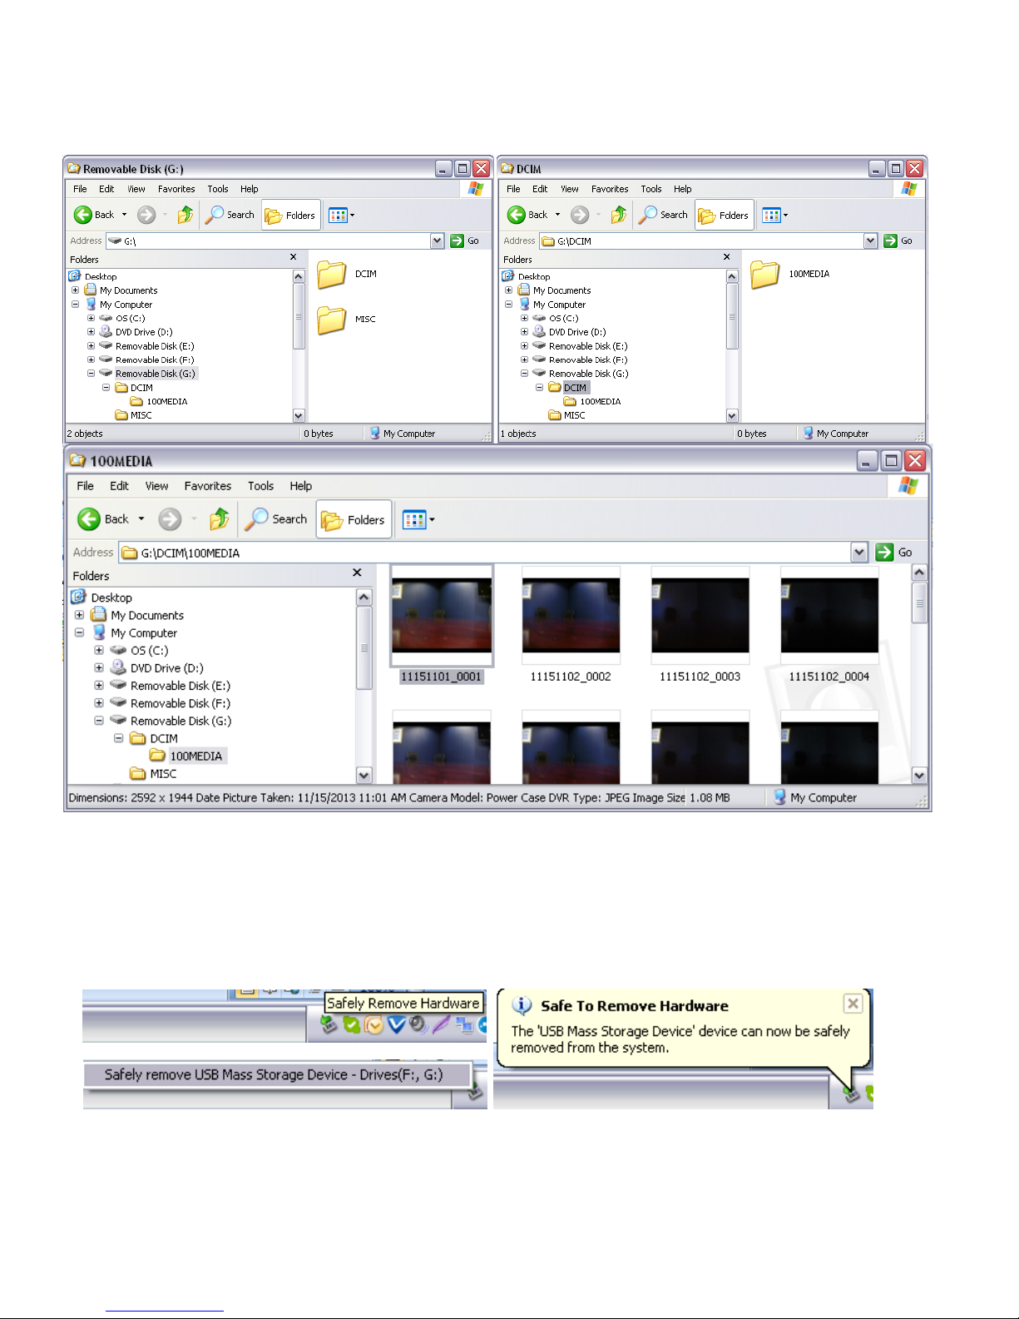Image resolution: width=1019 pixels, height=1319 pixels.
Task: Open Help menu in 100MEDIA window
Action: point(301,486)
